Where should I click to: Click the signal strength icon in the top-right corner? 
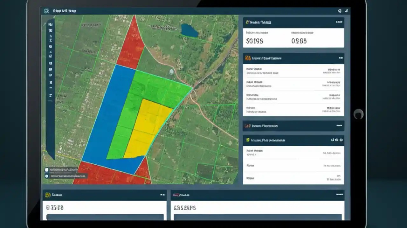347,10
